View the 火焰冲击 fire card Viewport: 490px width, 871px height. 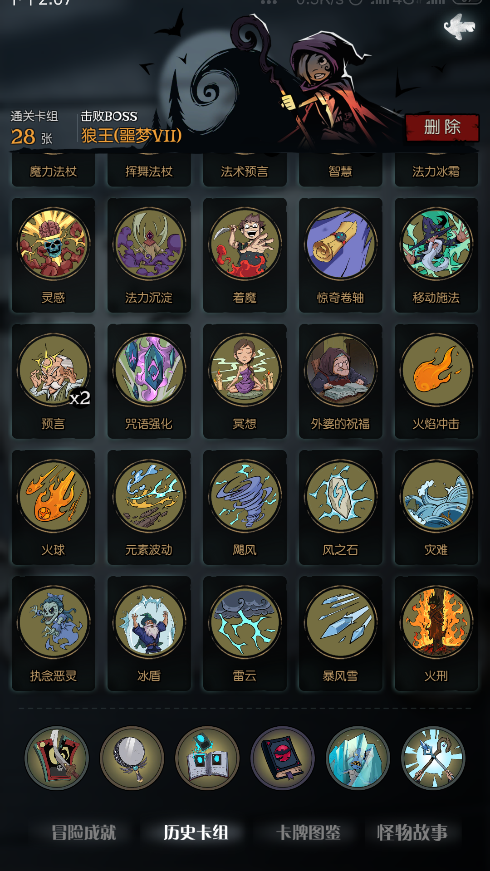(436, 381)
